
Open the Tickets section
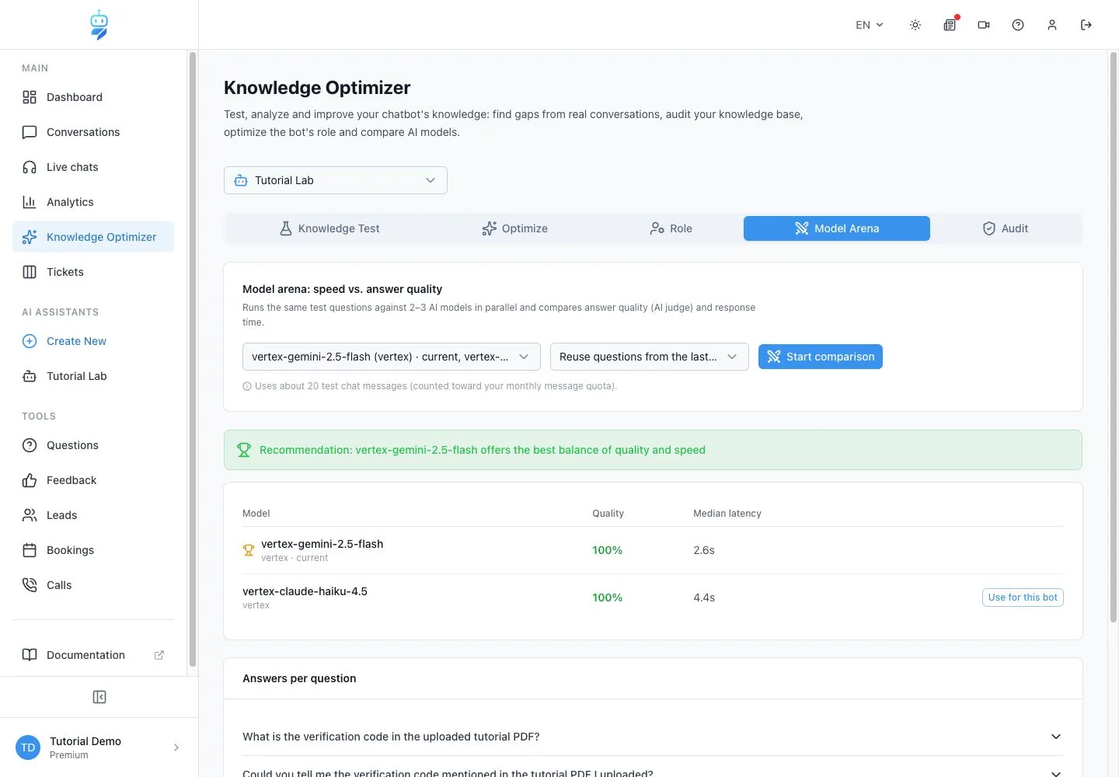pos(93,272)
